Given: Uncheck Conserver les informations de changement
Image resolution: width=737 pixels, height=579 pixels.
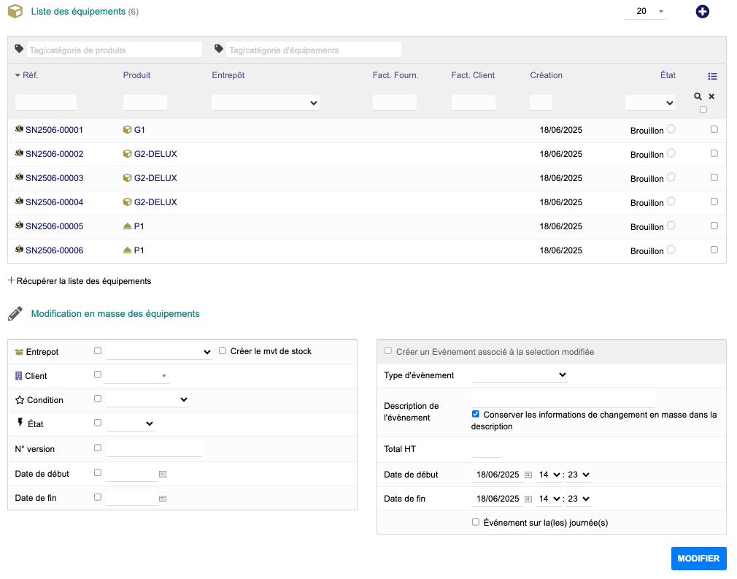Looking at the screenshot, I should click(x=476, y=415).
